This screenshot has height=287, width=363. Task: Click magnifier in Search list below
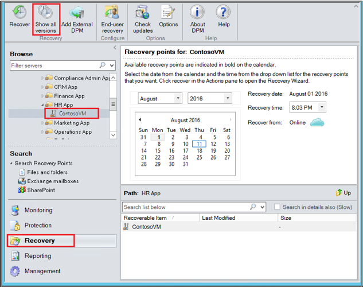[x=253, y=207]
